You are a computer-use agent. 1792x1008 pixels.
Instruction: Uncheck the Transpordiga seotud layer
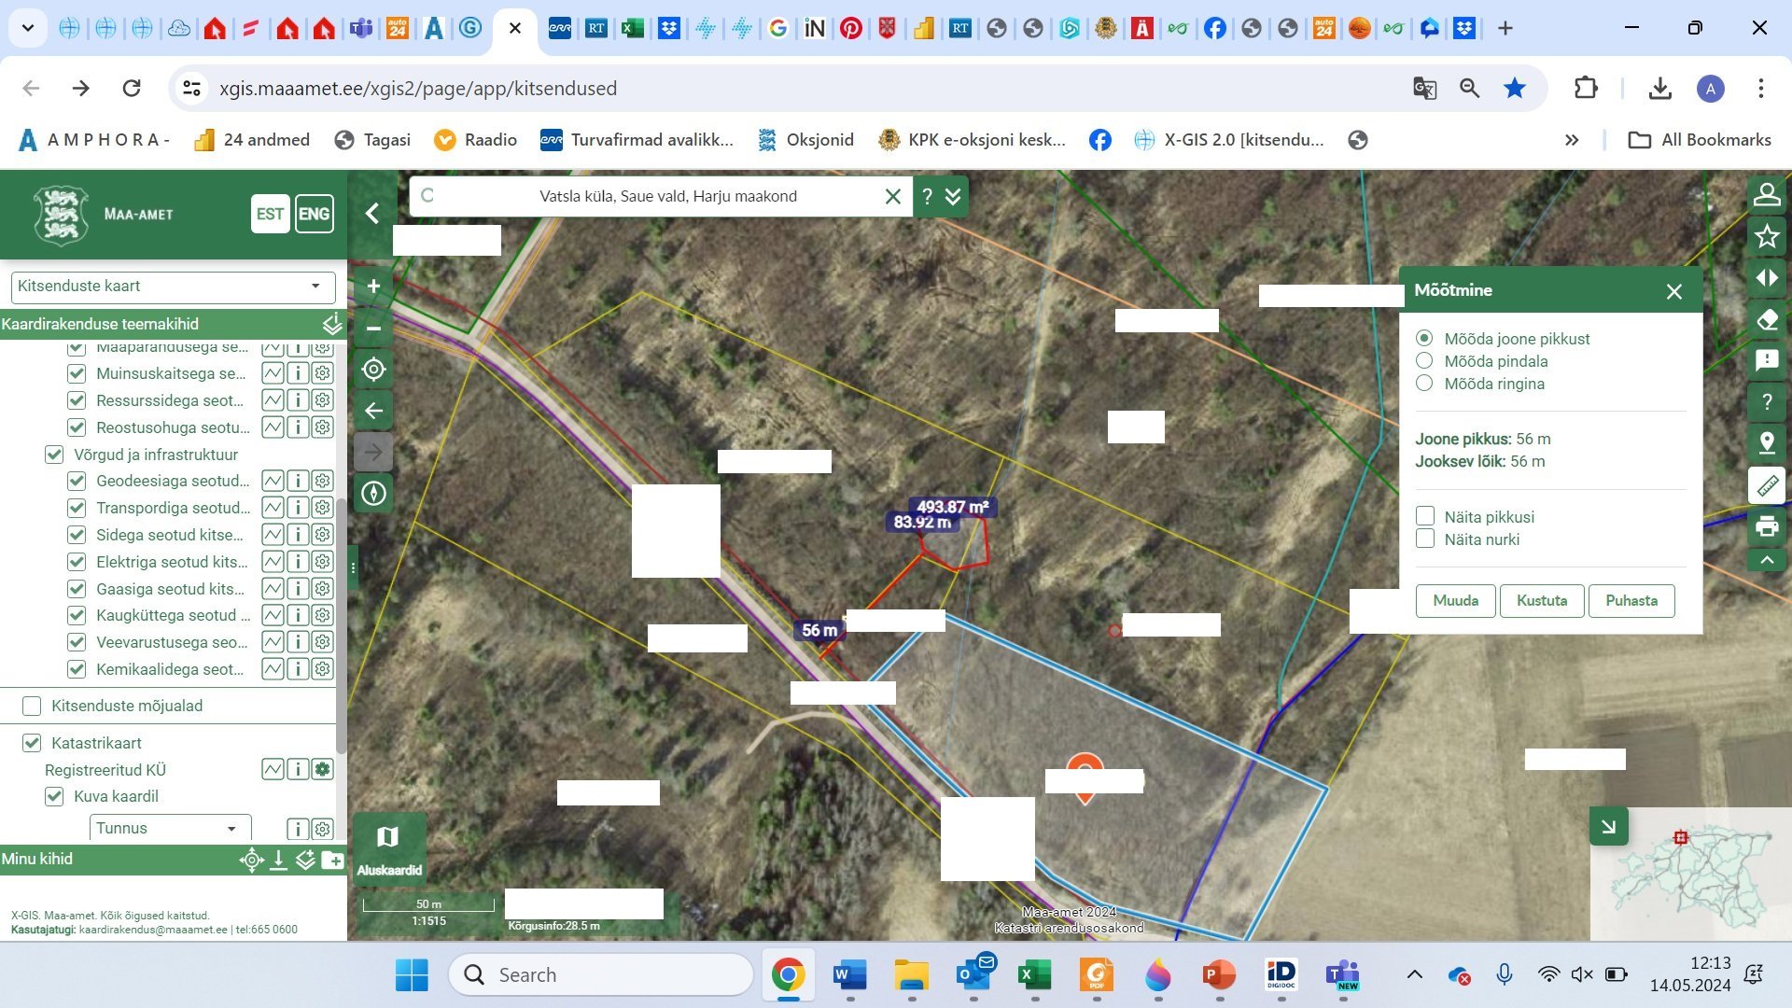pos(77,509)
